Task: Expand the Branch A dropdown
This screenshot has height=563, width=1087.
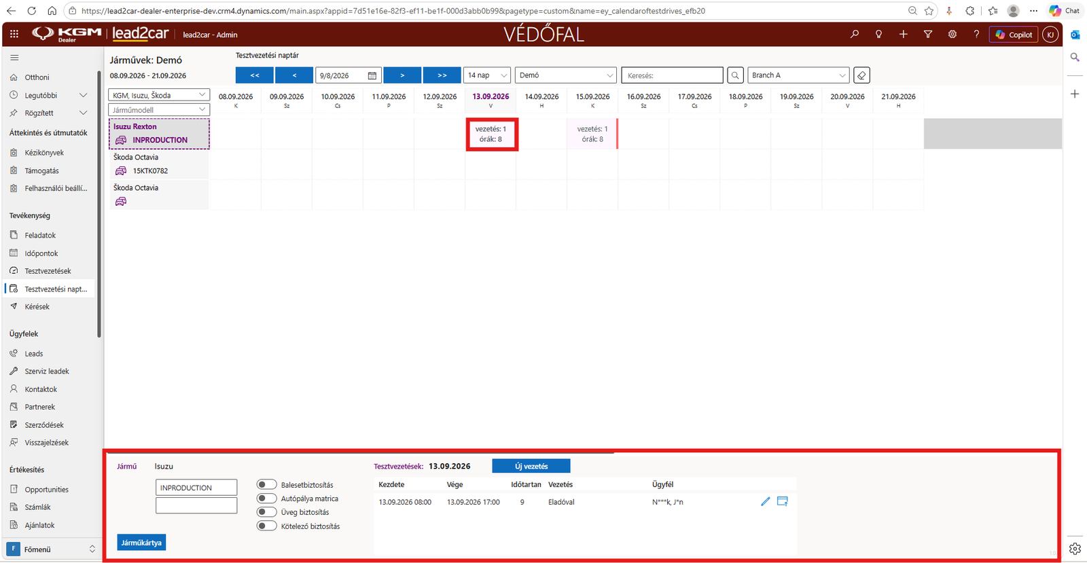Action: click(799, 75)
